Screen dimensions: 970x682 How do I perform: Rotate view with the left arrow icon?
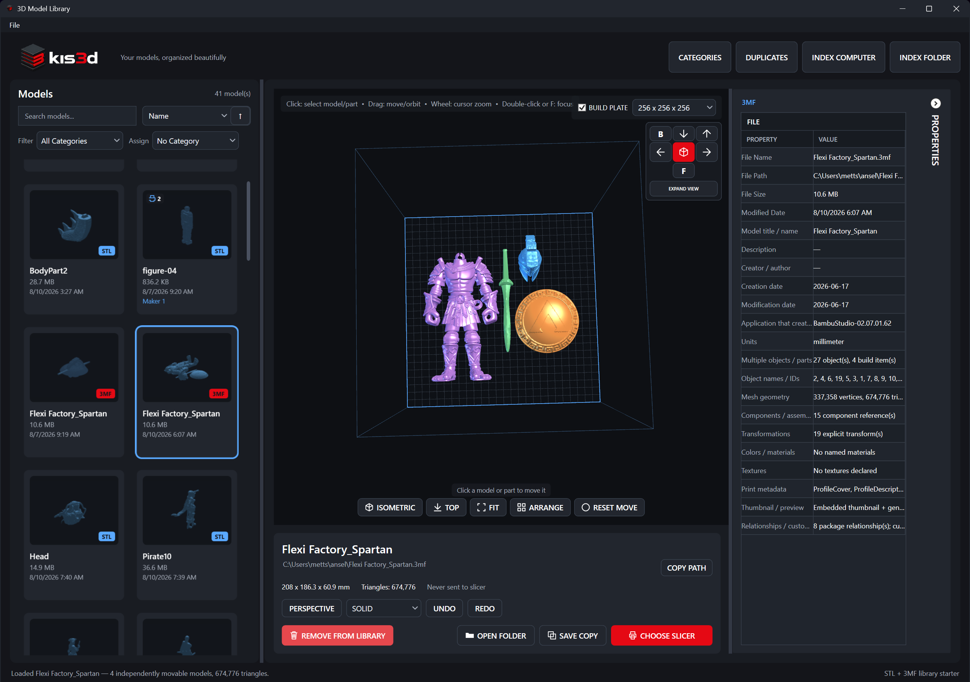tap(660, 152)
